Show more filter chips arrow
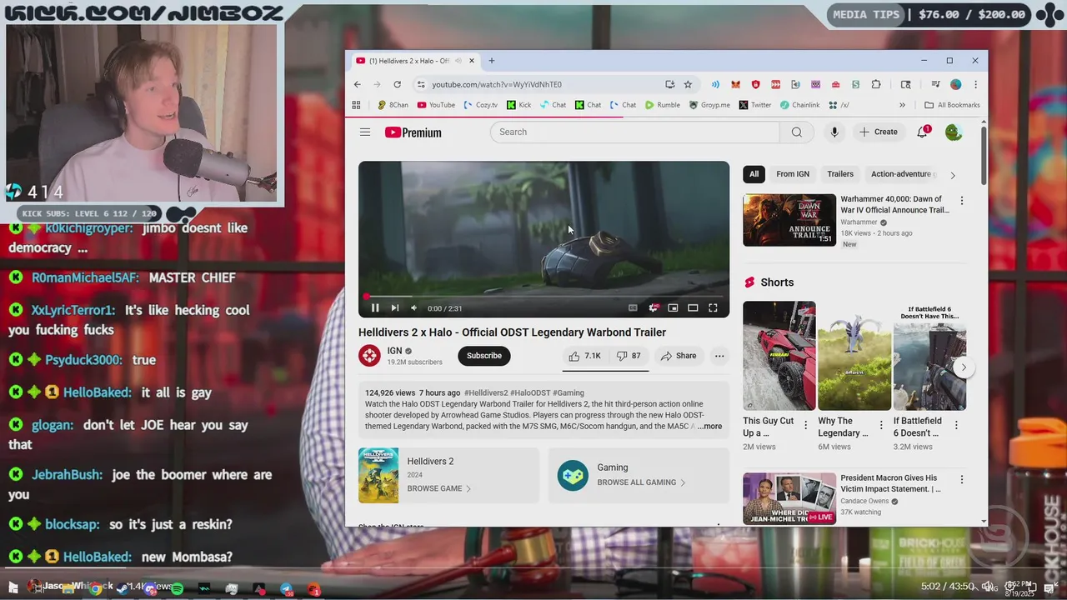 [953, 175]
